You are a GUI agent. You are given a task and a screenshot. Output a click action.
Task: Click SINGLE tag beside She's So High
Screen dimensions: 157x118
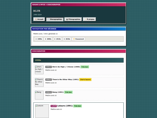click(49, 67)
